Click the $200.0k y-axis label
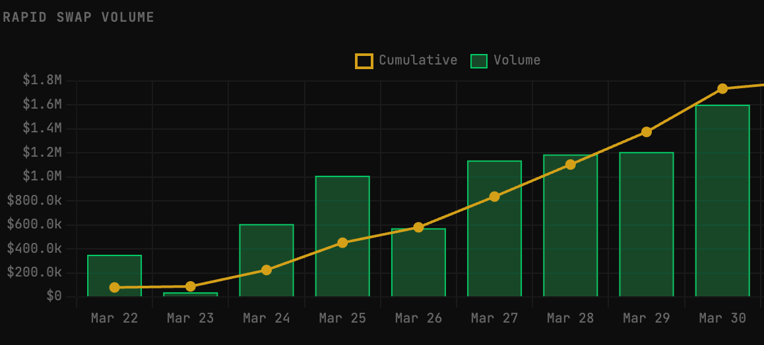The height and width of the screenshot is (345, 764). pyautogui.click(x=34, y=272)
